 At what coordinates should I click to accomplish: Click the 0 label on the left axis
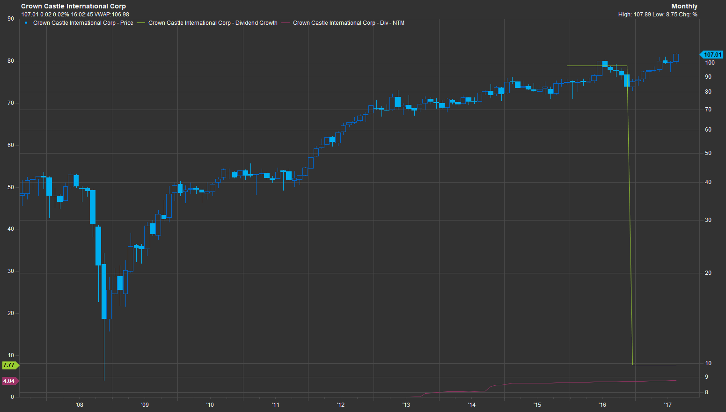13,397
